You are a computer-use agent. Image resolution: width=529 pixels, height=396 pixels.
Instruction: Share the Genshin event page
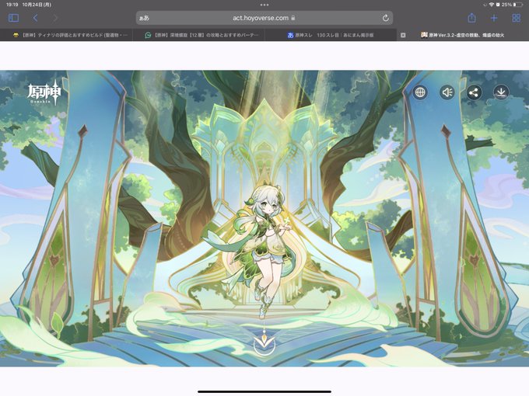[x=474, y=92]
